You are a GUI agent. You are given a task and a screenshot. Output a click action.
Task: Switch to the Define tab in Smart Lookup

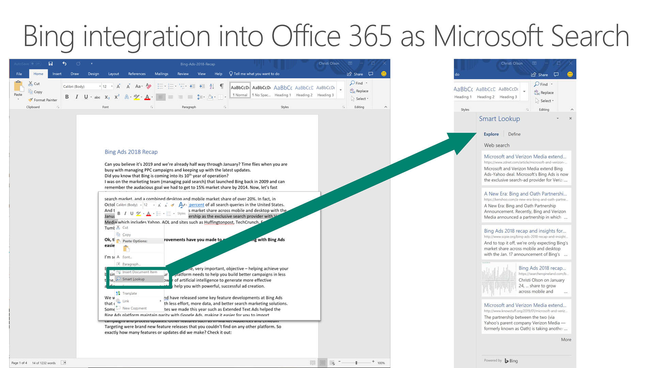click(514, 134)
